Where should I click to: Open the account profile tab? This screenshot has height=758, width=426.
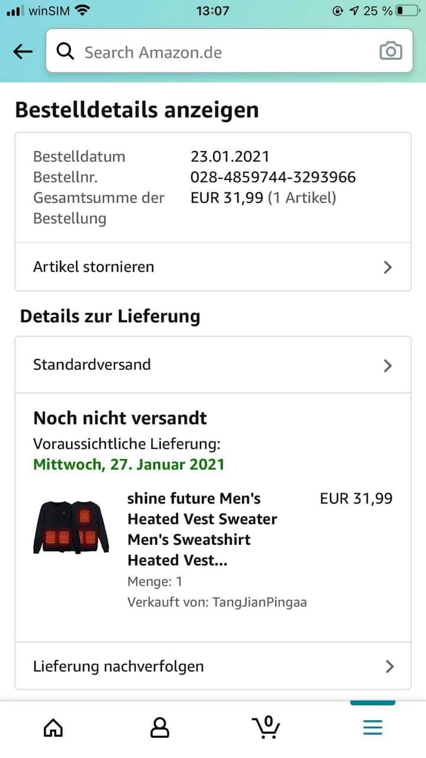click(160, 727)
